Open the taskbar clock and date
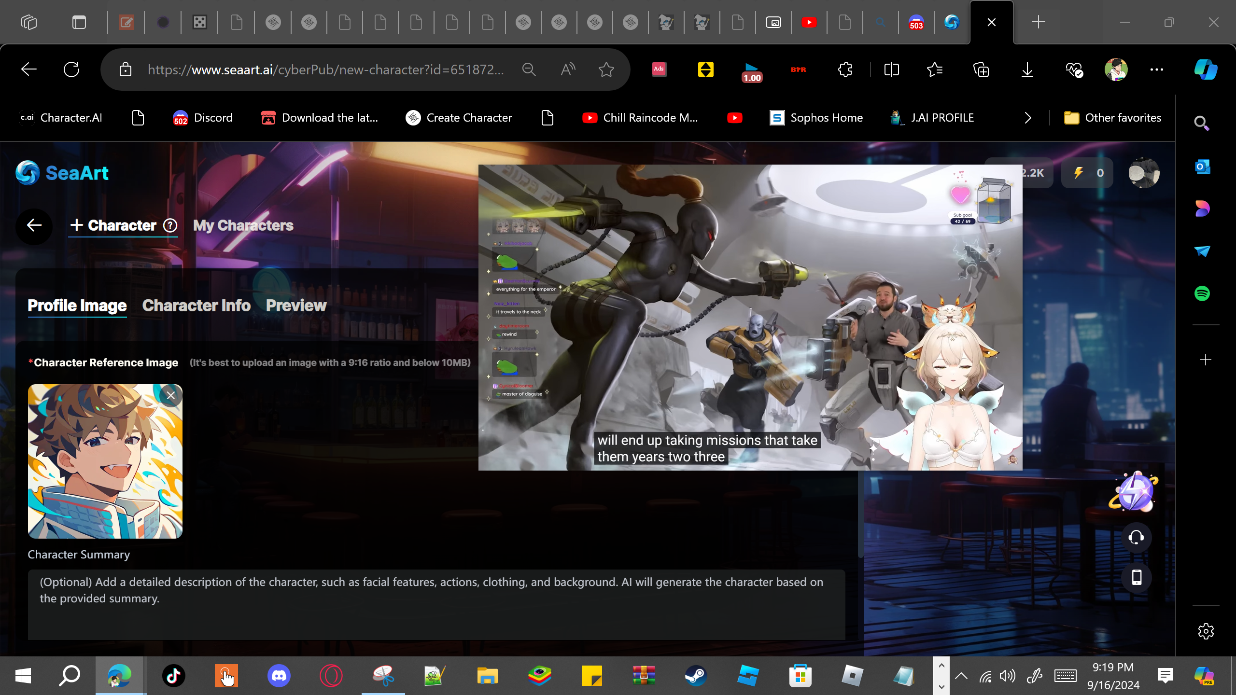1236x695 pixels. pos(1113,676)
